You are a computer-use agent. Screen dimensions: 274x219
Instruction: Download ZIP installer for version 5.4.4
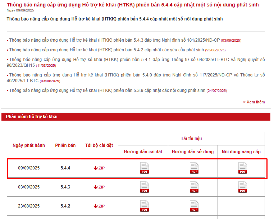pyautogui.click(x=99, y=168)
